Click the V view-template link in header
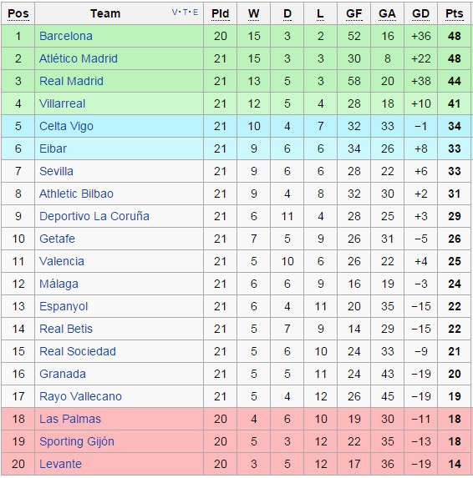This screenshot has height=478, width=473. [175, 13]
